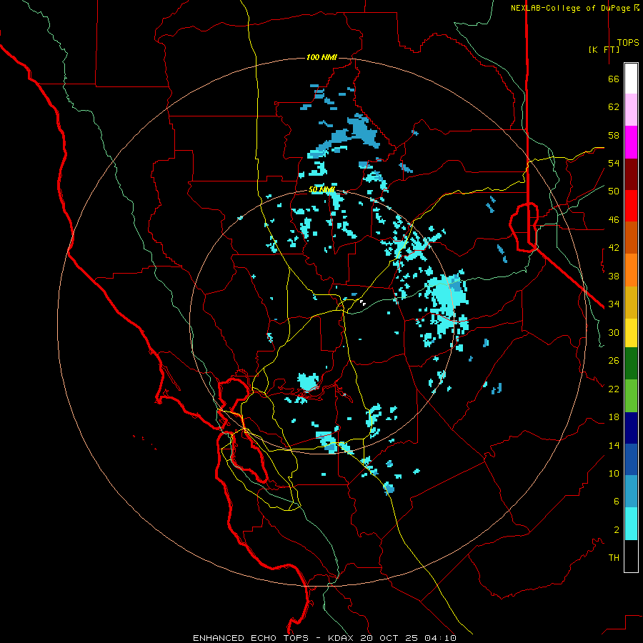643x643 pixels.
Task: Click the legend value 22
Action: pos(614,389)
